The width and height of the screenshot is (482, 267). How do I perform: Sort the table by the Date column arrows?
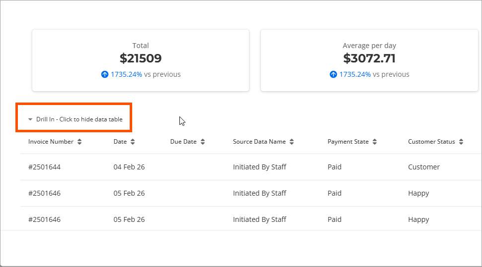[133, 142]
